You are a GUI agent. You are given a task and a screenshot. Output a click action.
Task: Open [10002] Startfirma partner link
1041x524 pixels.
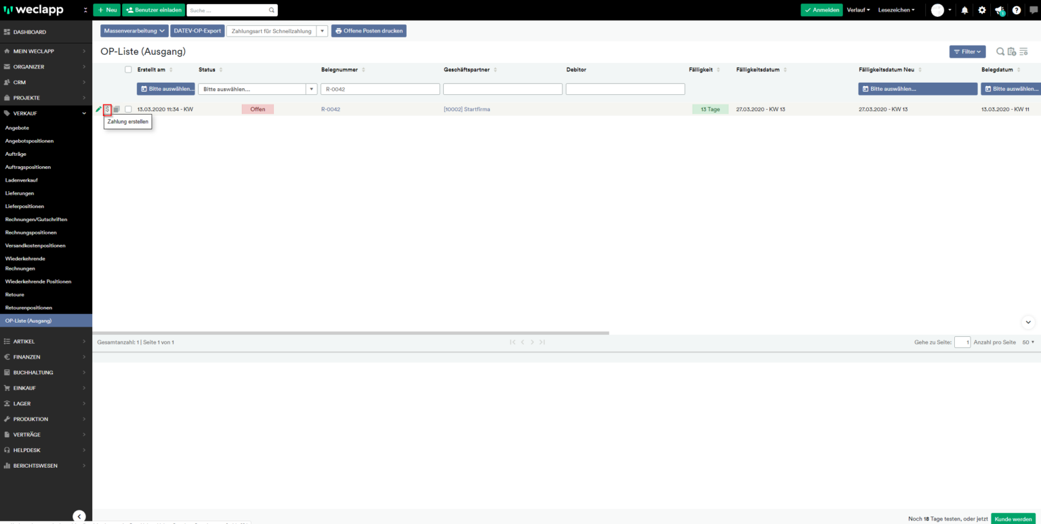(467, 109)
